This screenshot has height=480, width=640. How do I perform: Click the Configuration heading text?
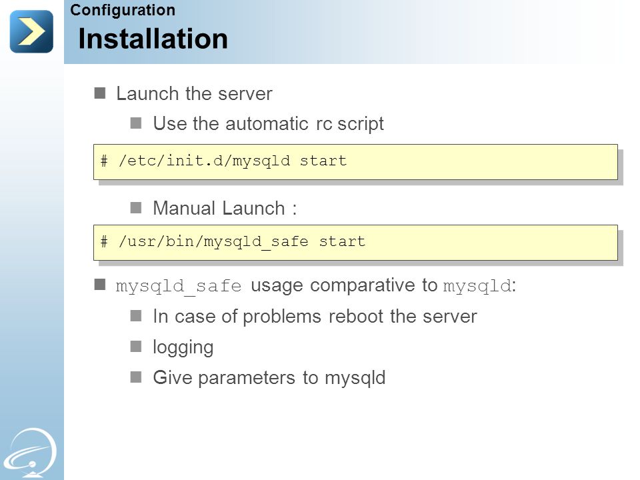point(123,10)
